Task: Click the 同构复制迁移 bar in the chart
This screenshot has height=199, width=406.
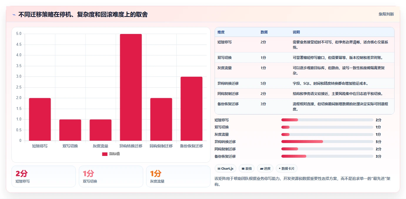Action: (161, 119)
